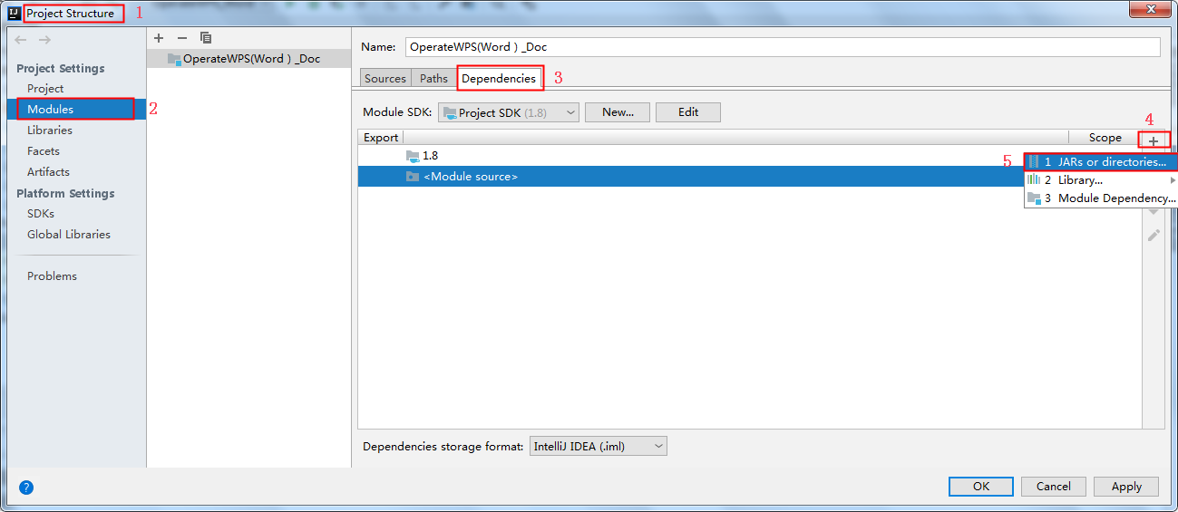1178x512 pixels.
Task: Choose Module Dependency... menu entry
Action: (1100, 198)
